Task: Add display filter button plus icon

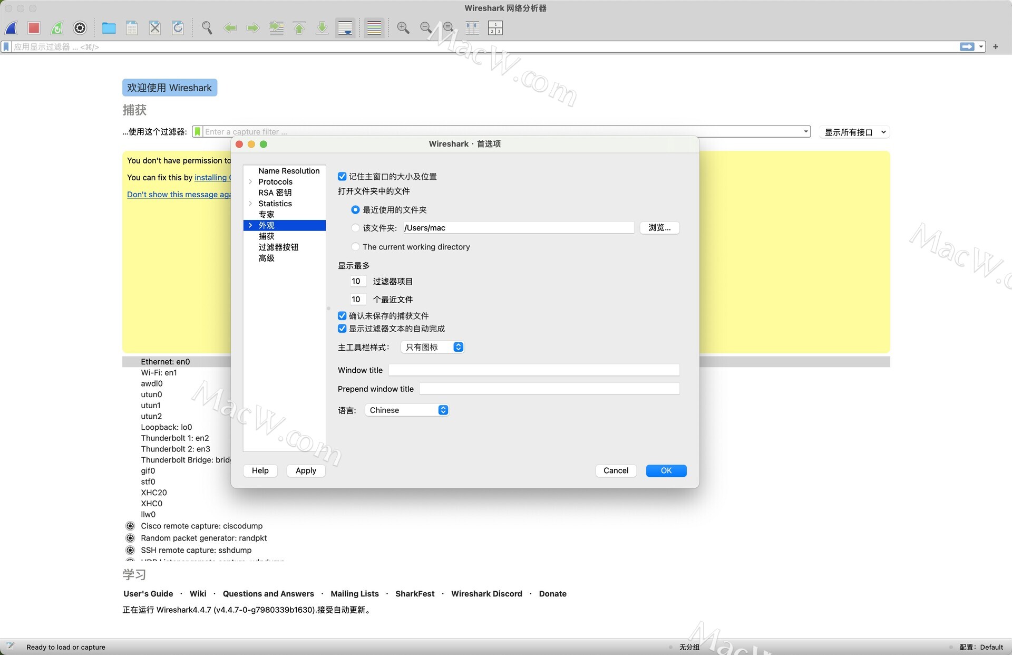Action: click(996, 47)
